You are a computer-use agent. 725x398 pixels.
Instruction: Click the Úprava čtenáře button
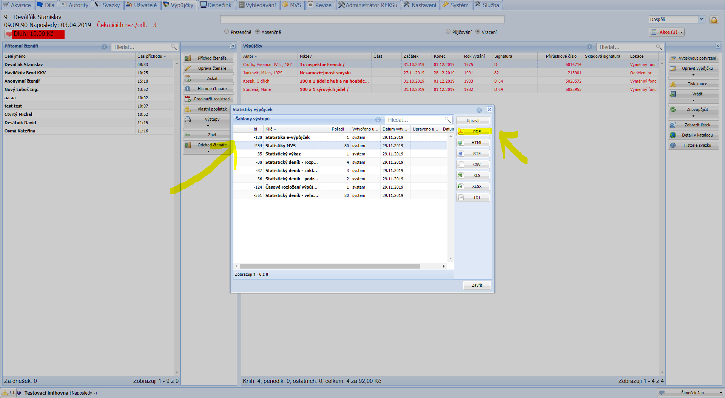point(208,68)
